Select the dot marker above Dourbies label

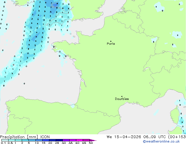[122, 96]
